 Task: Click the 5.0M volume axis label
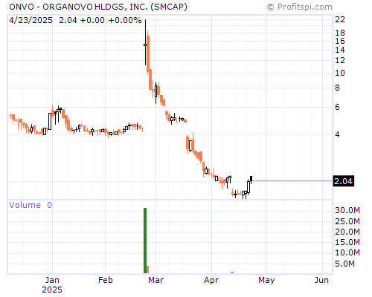tap(345, 264)
